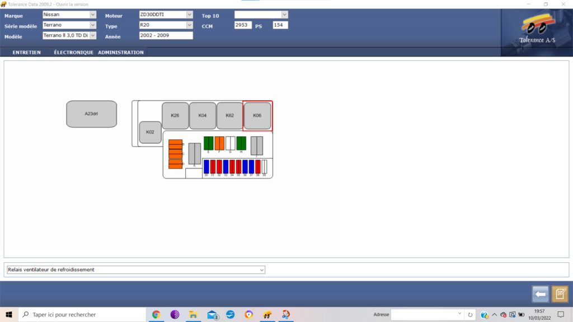This screenshot has height=322, width=573.
Task: Open the ÉLECTRONIQUE menu
Action: [73, 52]
